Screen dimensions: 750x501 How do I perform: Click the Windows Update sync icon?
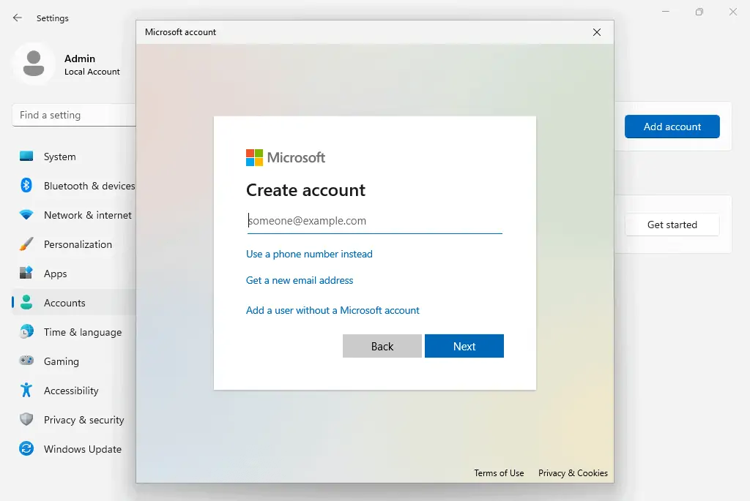coord(26,448)
